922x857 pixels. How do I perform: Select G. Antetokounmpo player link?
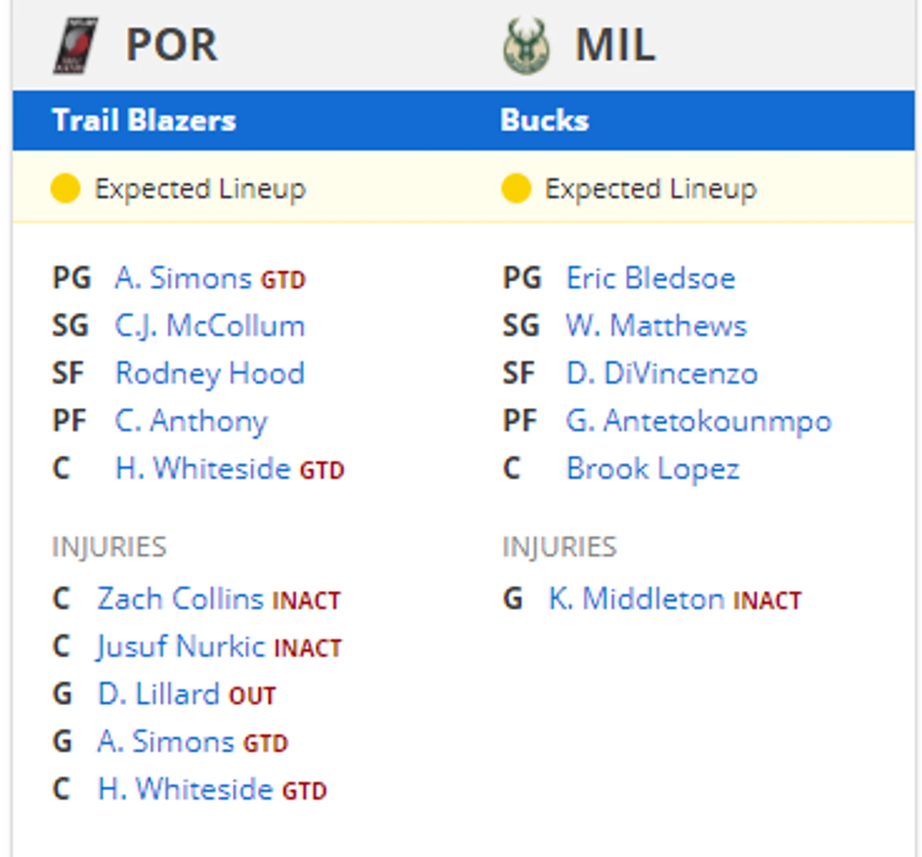click(698, 421)
